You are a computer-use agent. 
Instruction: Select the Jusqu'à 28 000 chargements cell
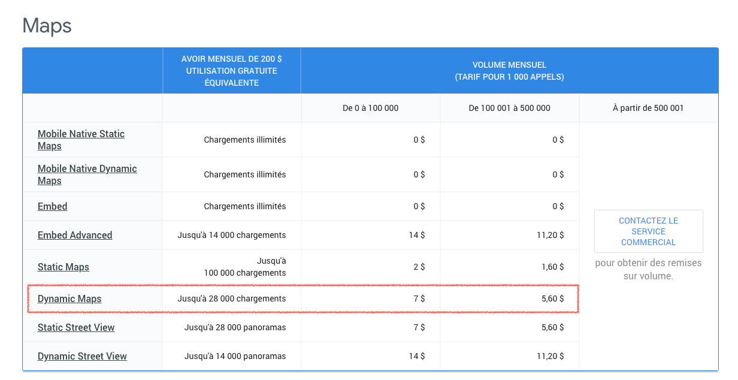point(231,298)
